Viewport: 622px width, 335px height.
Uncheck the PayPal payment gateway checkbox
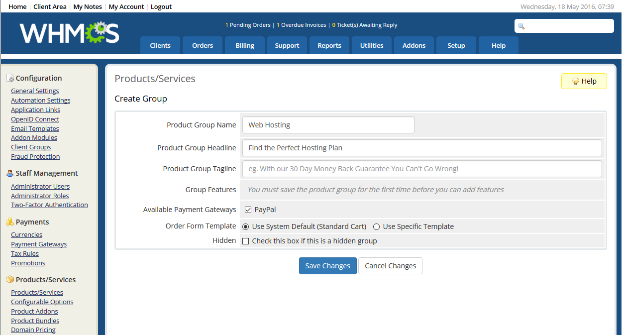tap(248, 210)
